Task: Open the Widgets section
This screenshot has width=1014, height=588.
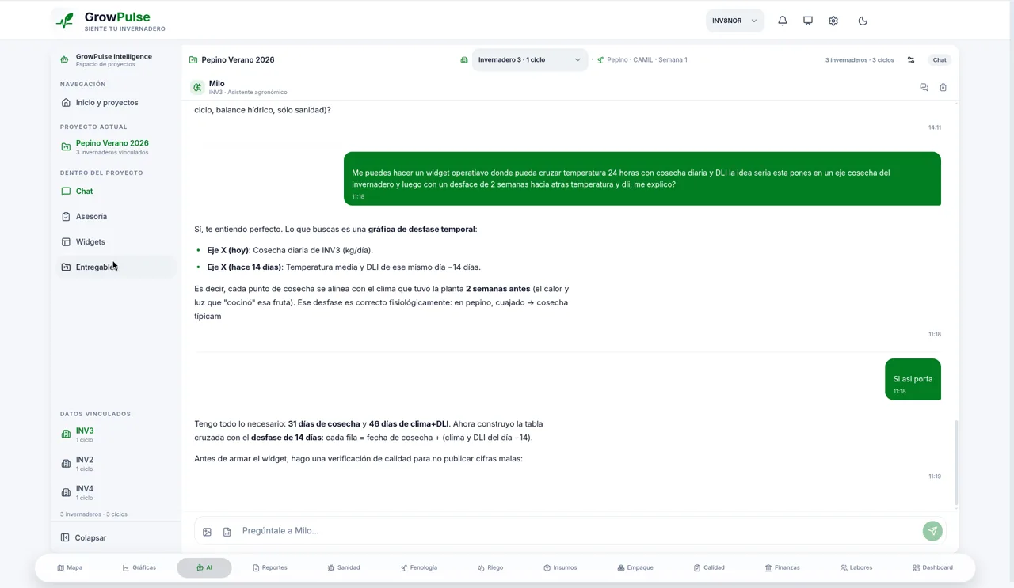Action: [115, 242]
